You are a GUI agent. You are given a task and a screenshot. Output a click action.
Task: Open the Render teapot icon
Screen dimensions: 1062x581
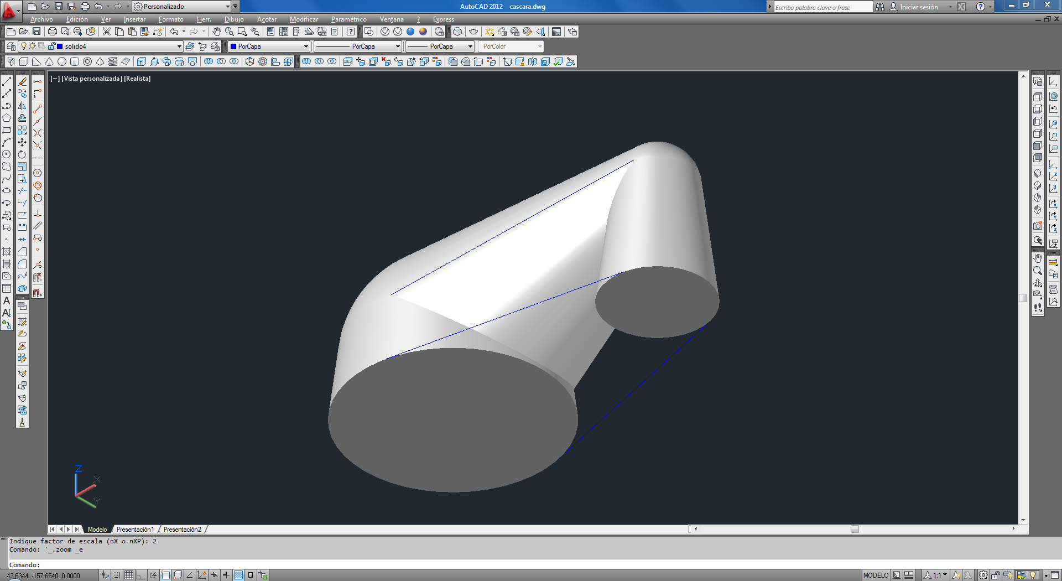pyautogui.click(x=473, y=32)
